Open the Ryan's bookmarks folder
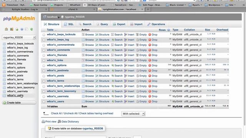 coord(195,5)
